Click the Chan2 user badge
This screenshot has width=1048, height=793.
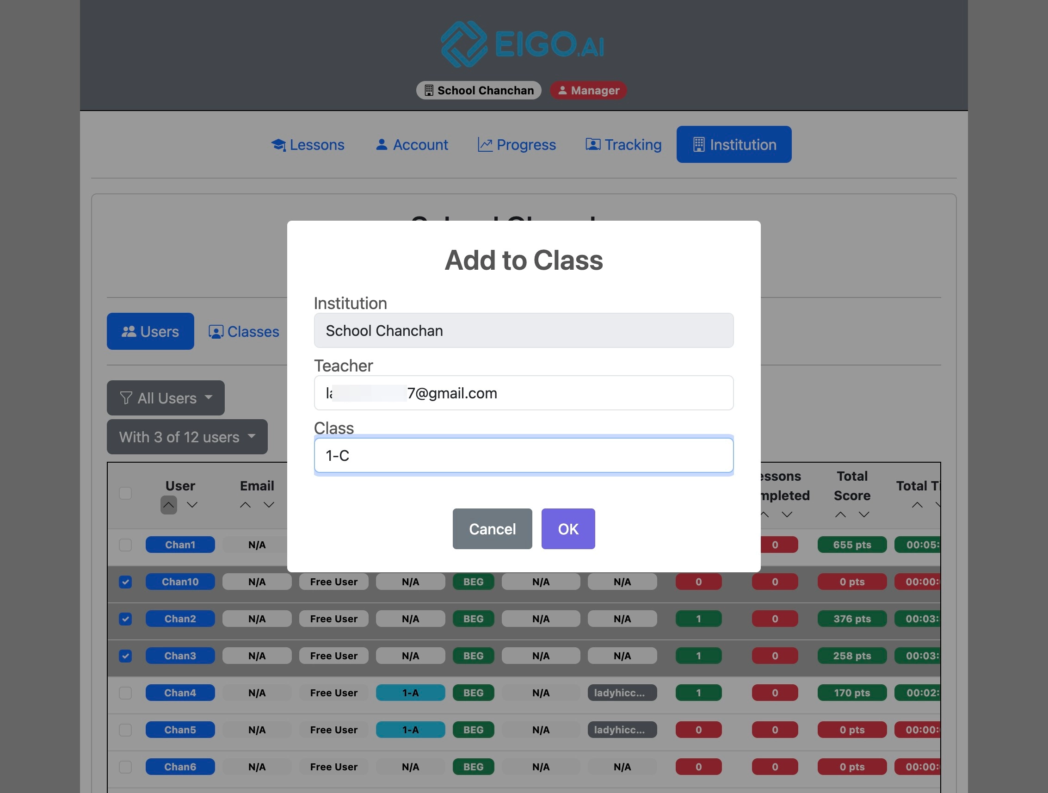(x=180, y=619)
